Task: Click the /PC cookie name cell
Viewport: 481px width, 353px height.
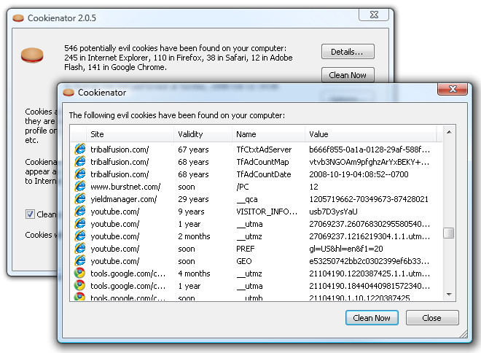Action: coord(243,187)
